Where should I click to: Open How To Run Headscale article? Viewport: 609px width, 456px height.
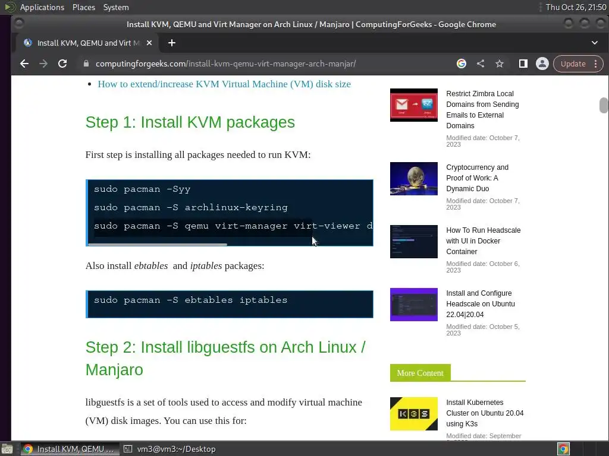point(483,241)
